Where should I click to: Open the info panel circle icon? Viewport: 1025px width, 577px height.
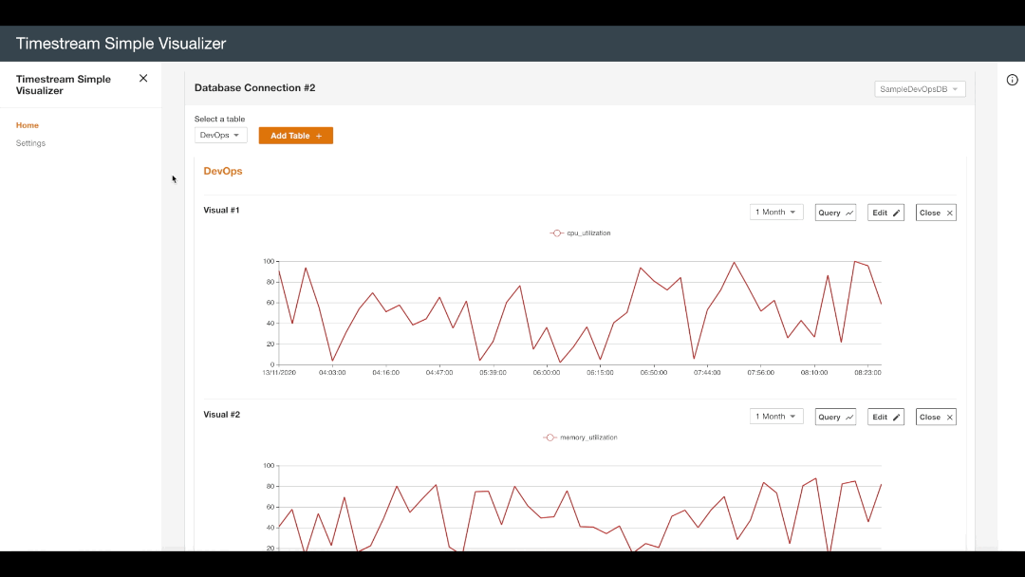pos(1012,80)
